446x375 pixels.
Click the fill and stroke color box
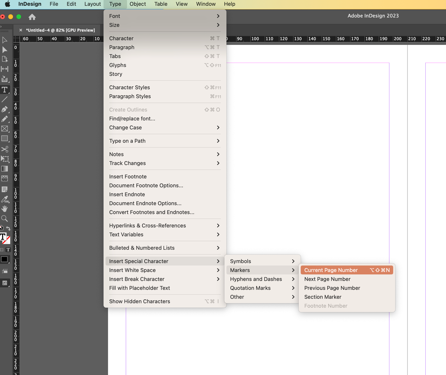(5, 238)
